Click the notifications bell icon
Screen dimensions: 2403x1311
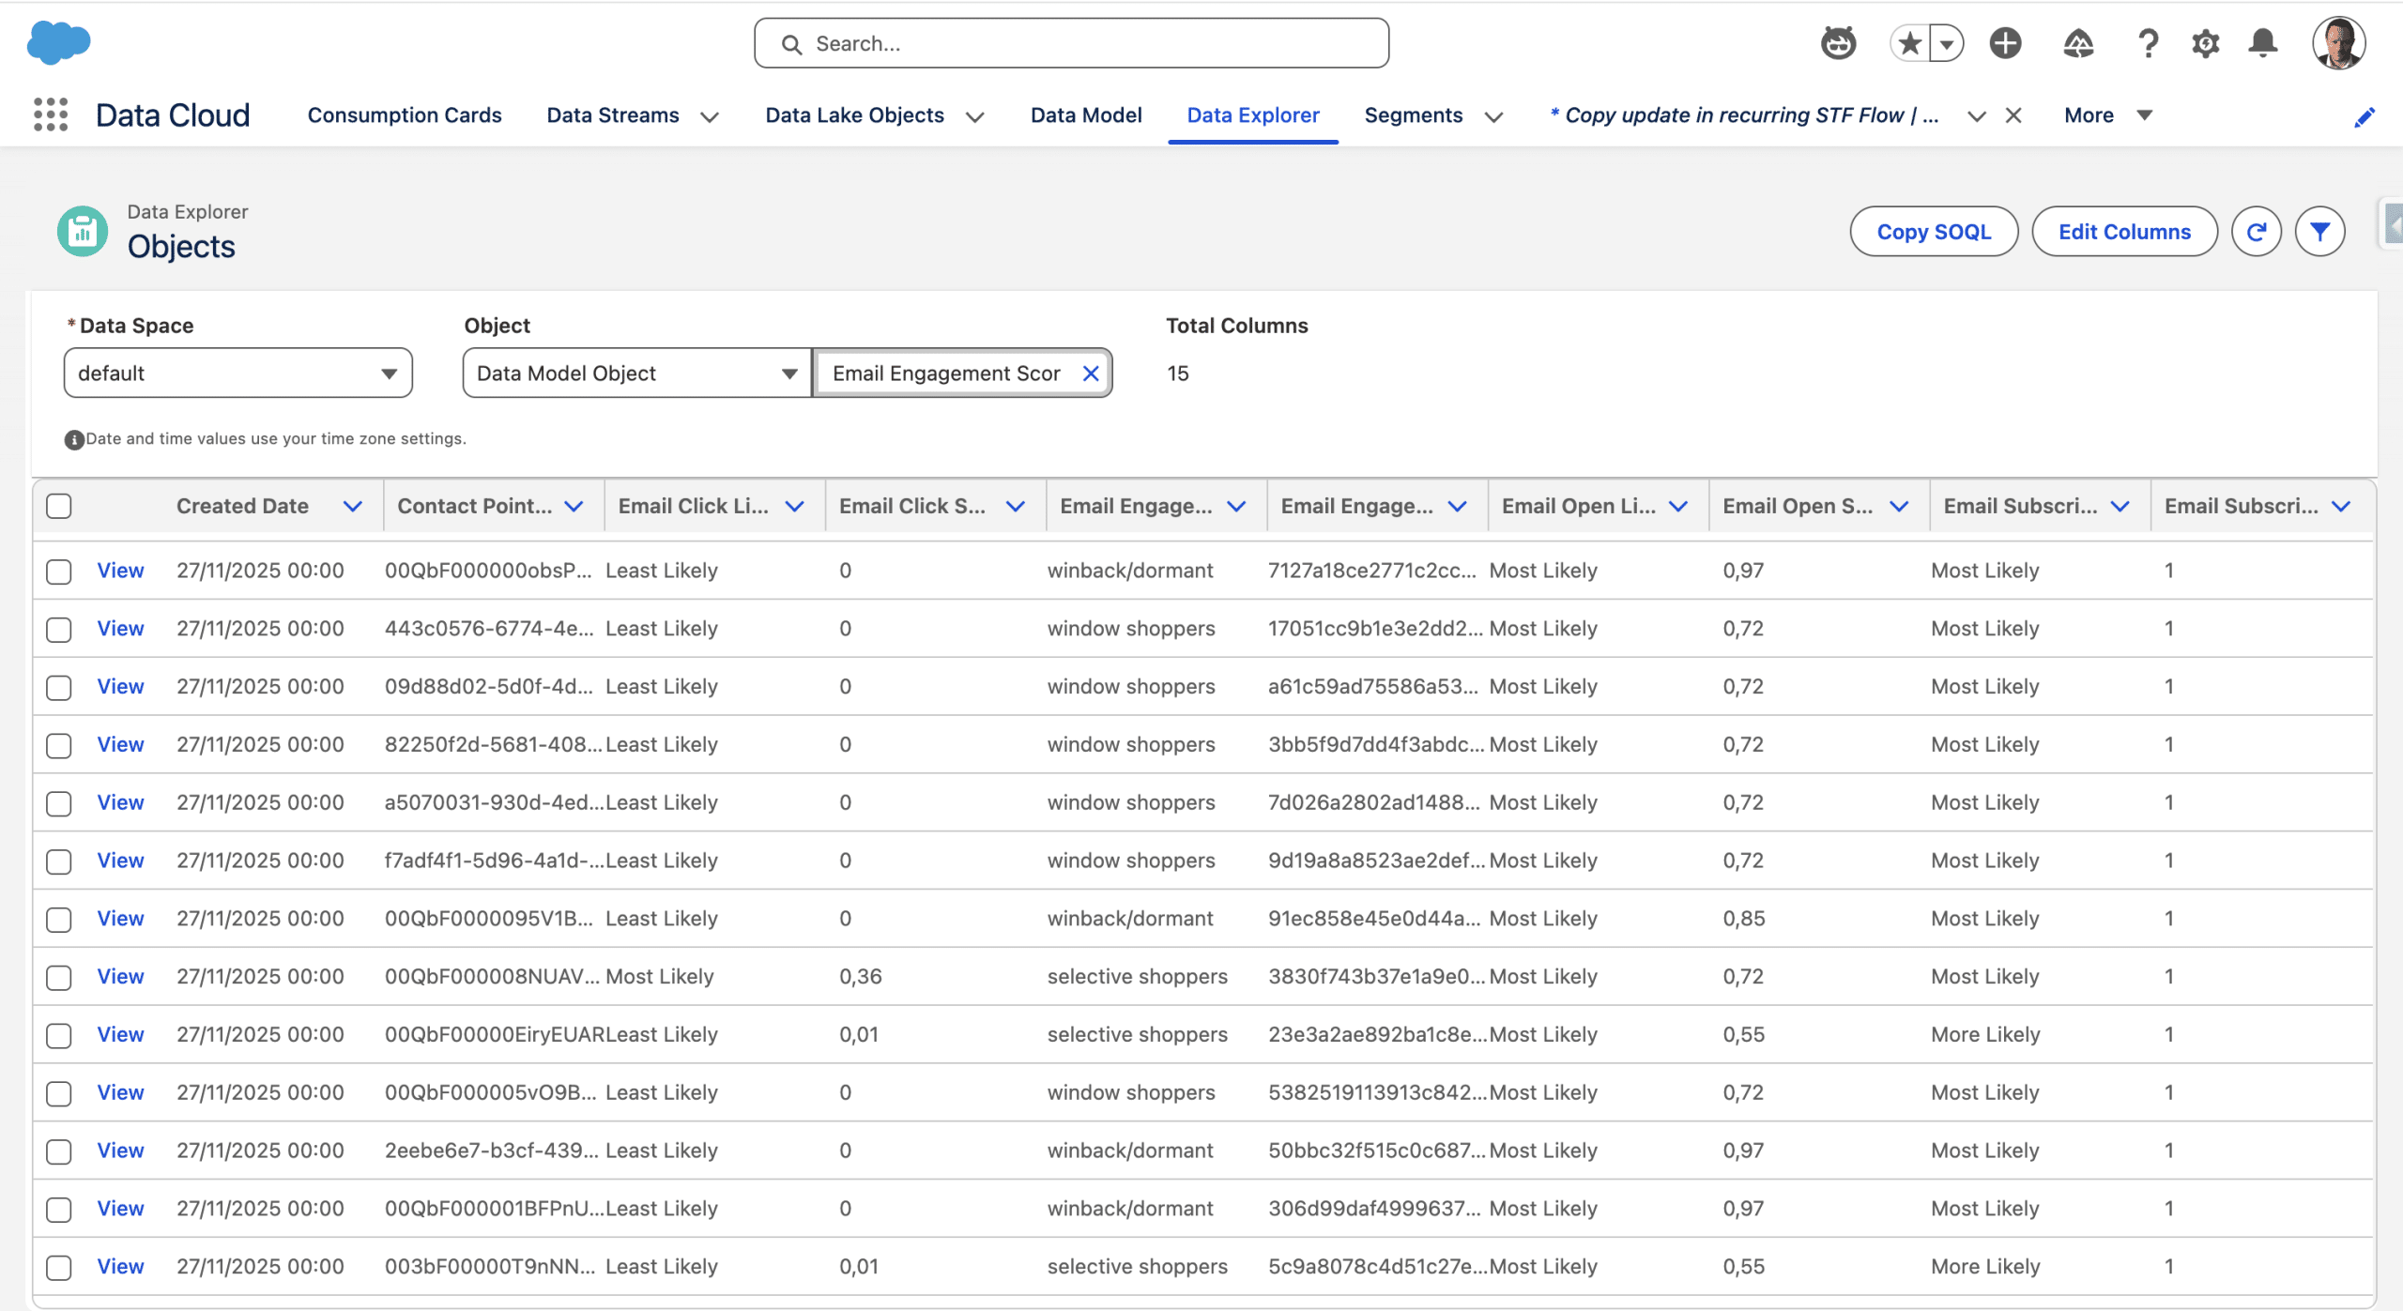(2263, 43)
